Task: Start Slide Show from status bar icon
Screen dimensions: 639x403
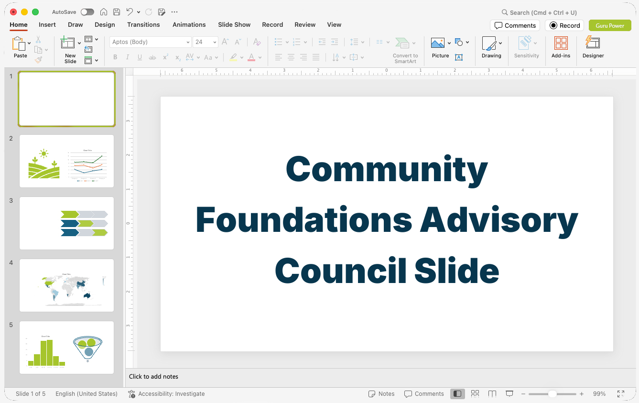Action: click(509, 393)
